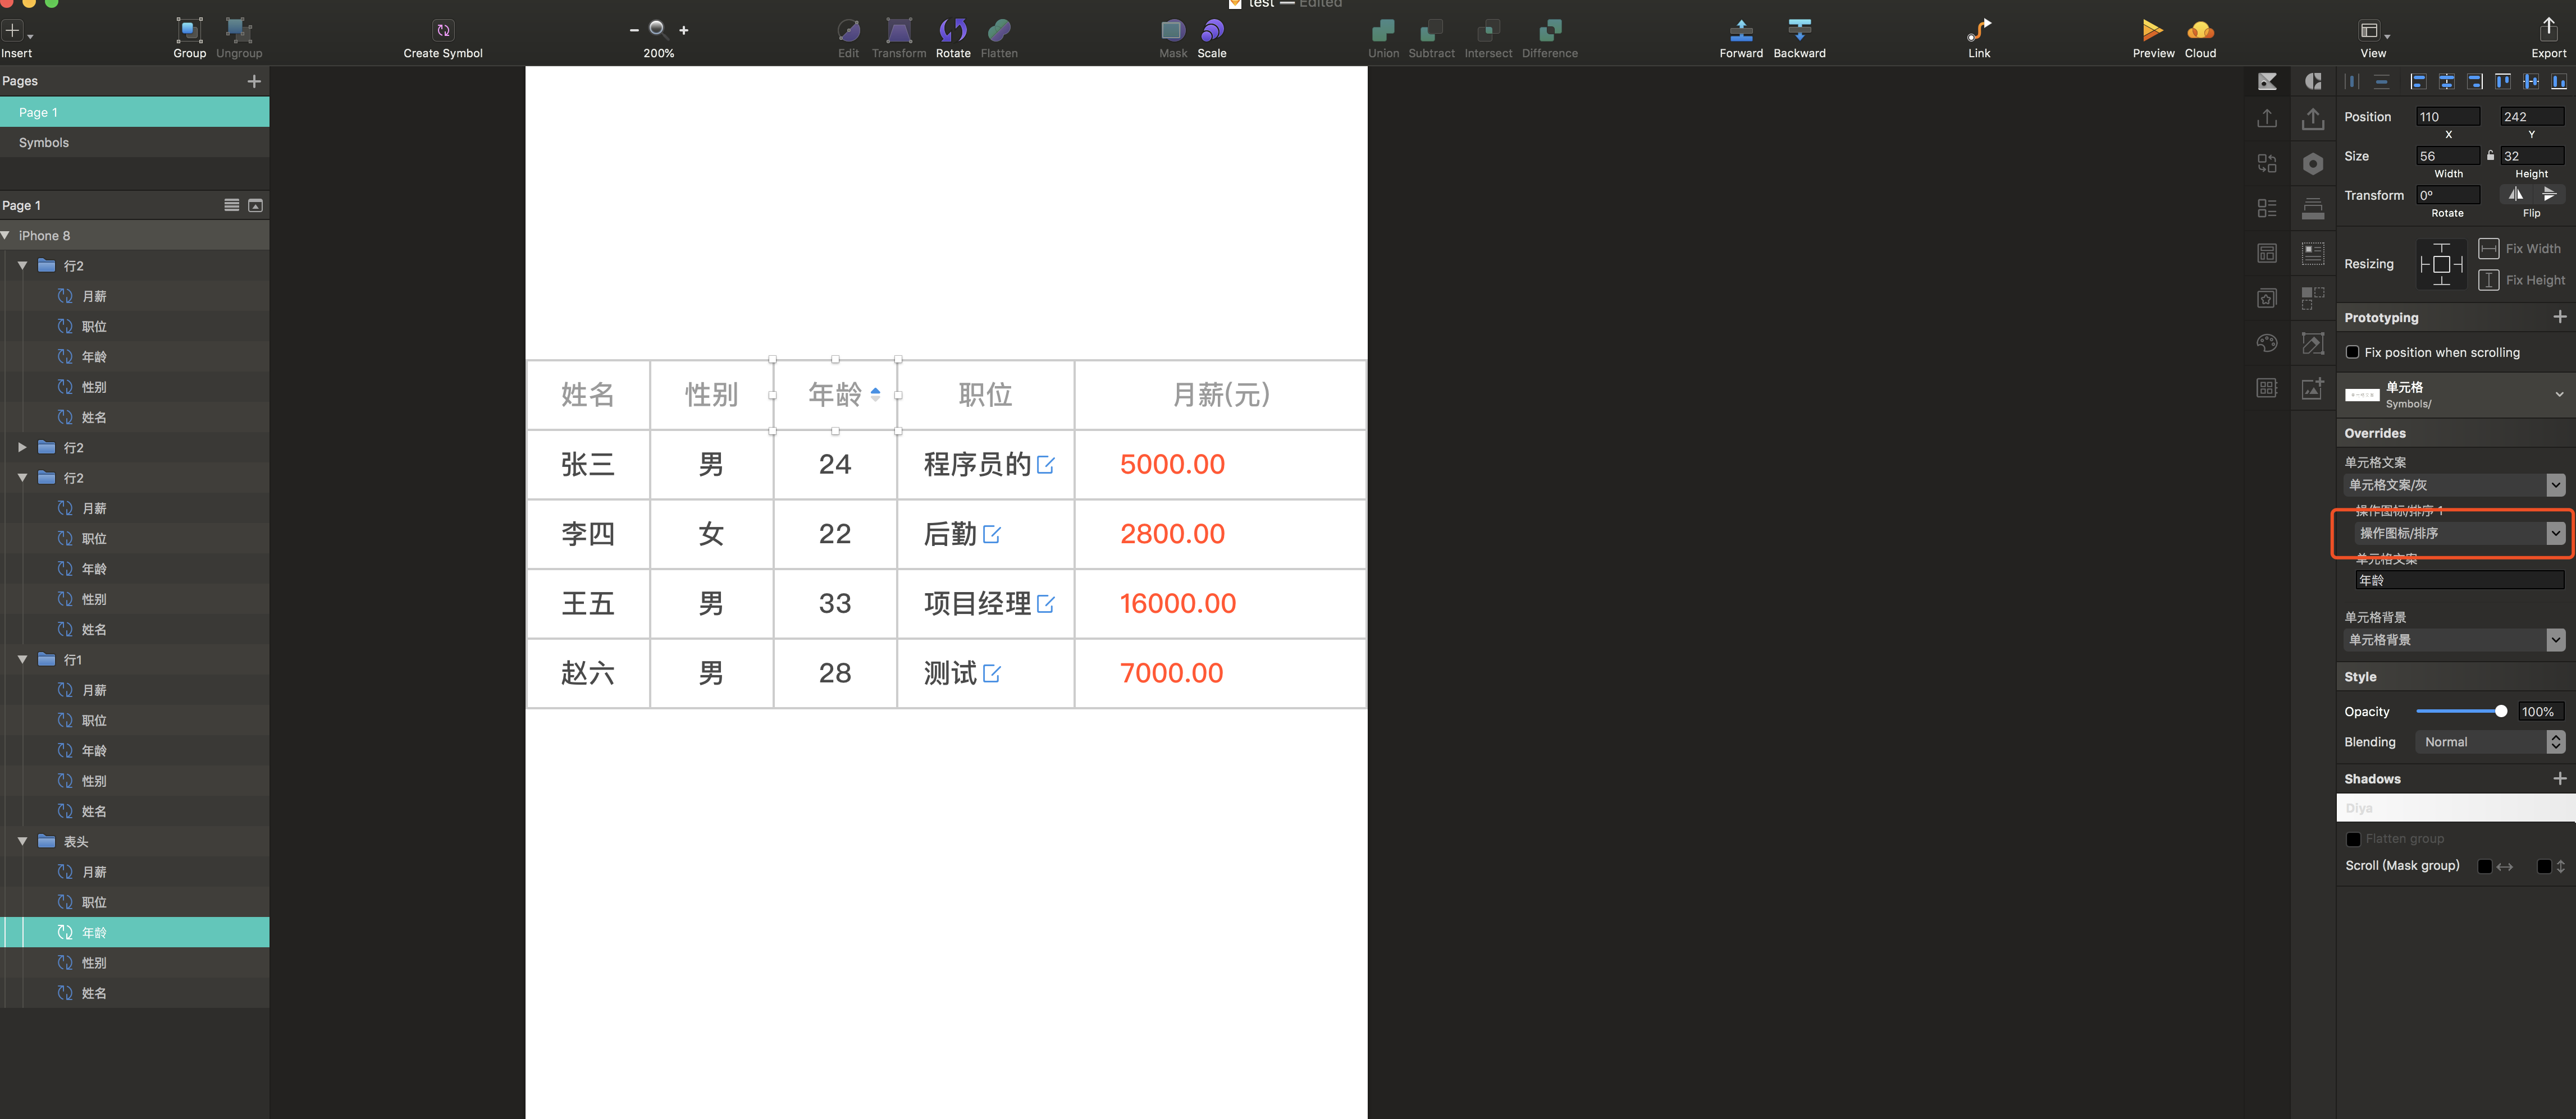2576x1119 pixels.
Task: Move layer Forward using toolbar icon
Action: click(1740, 31)
